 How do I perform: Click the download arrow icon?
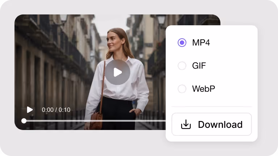(186, 125)
